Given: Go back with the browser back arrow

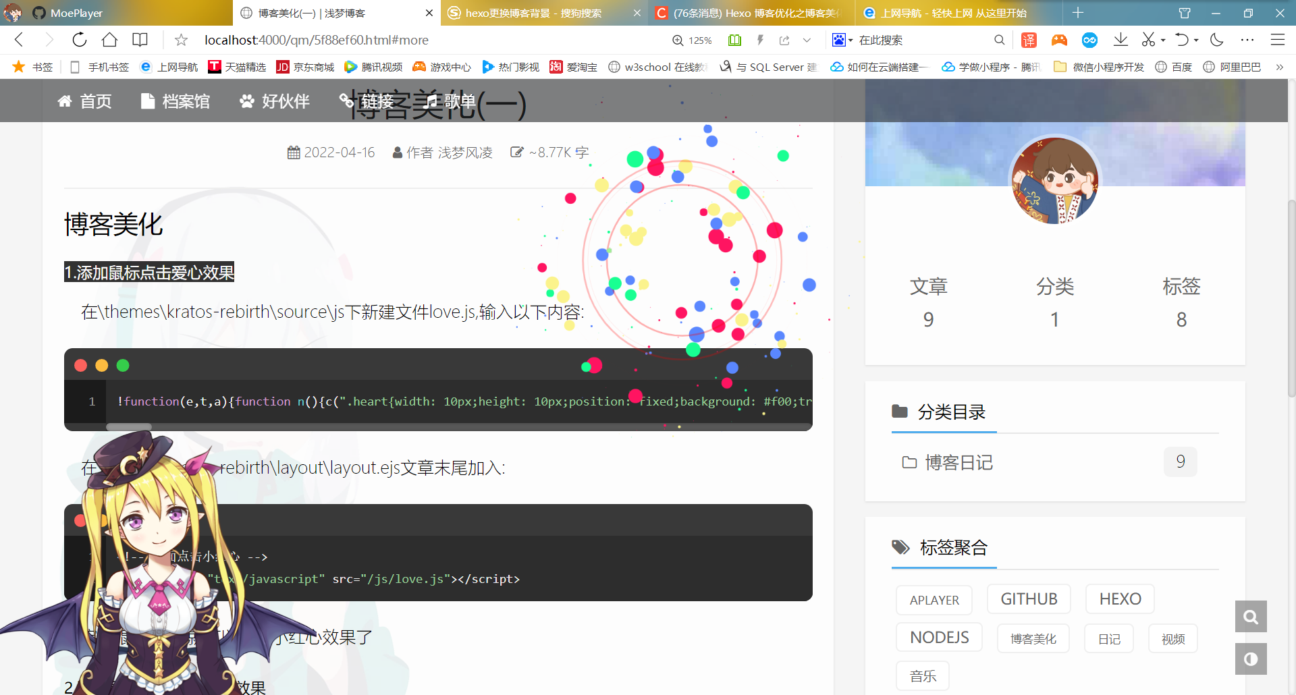Looking at the screenshot, I should (19, 40).
